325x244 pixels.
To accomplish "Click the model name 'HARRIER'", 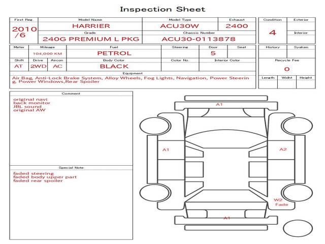I will tap(91, 26).
